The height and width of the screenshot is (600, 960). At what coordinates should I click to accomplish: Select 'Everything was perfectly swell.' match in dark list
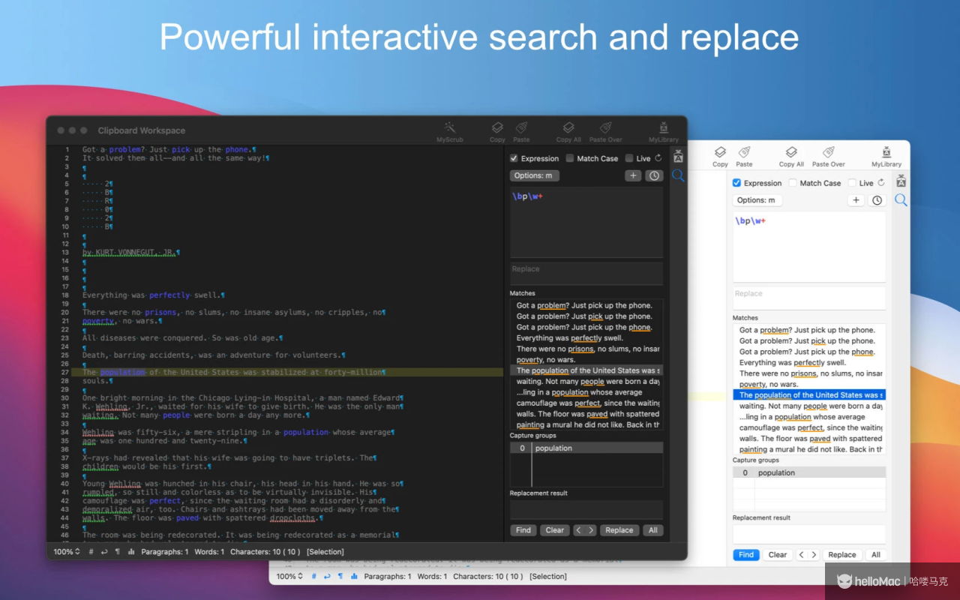click(x=586, y=338)
